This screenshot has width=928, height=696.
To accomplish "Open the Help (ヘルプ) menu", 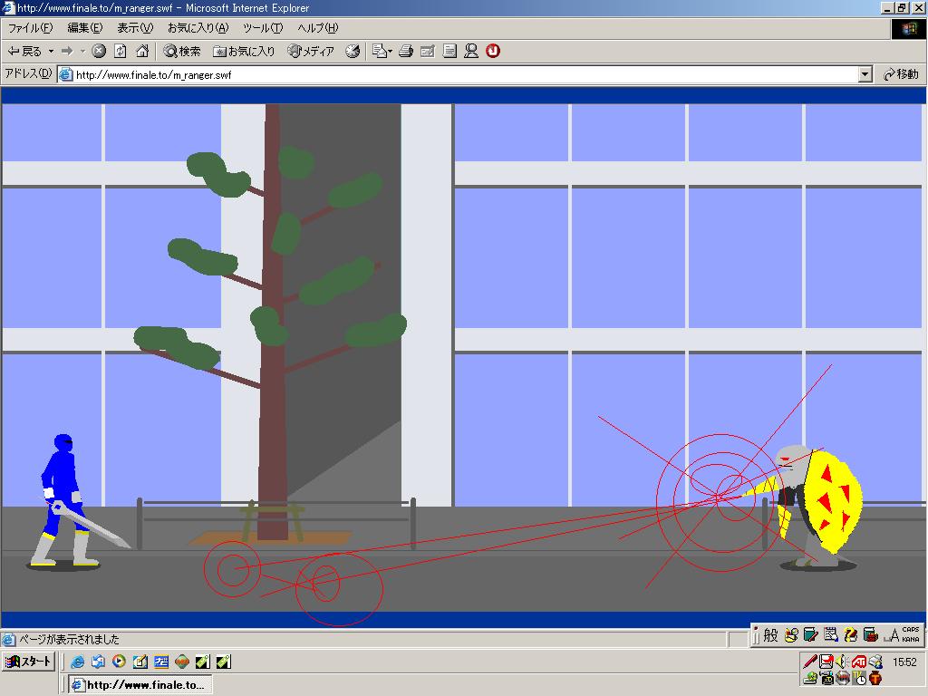I will 318,28.
